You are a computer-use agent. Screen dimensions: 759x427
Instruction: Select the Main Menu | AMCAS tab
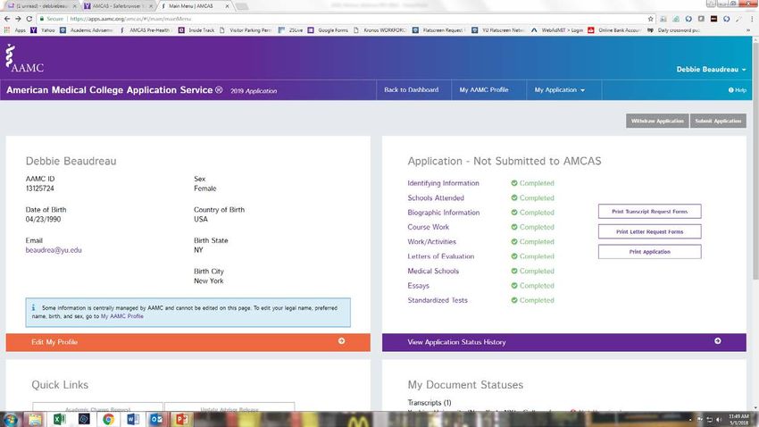click(195, 6)
